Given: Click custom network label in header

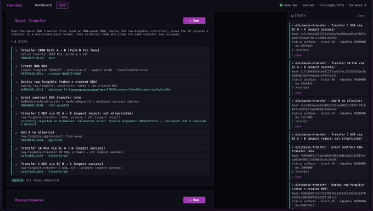Looking at the screenshot, I should click(x=308, y=5).
